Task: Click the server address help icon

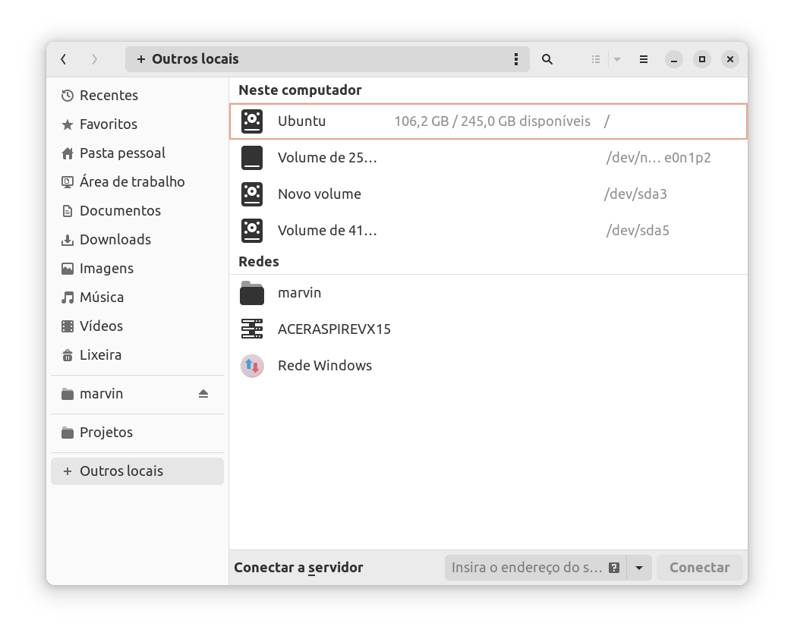Action: pos(614,568)
